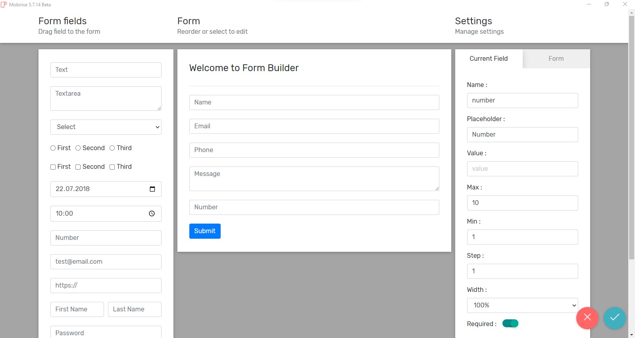Click the teal checkmark confirm button
The width and height of the screenshot is (635, 338).
pyautogui.click(x=614, y=318)
